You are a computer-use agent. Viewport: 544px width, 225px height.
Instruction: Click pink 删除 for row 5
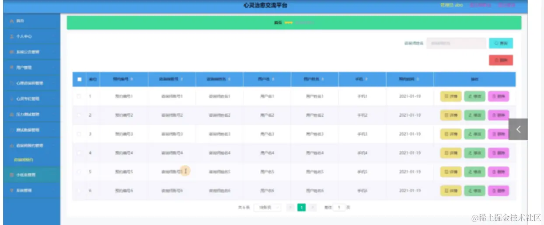(499, 172)
